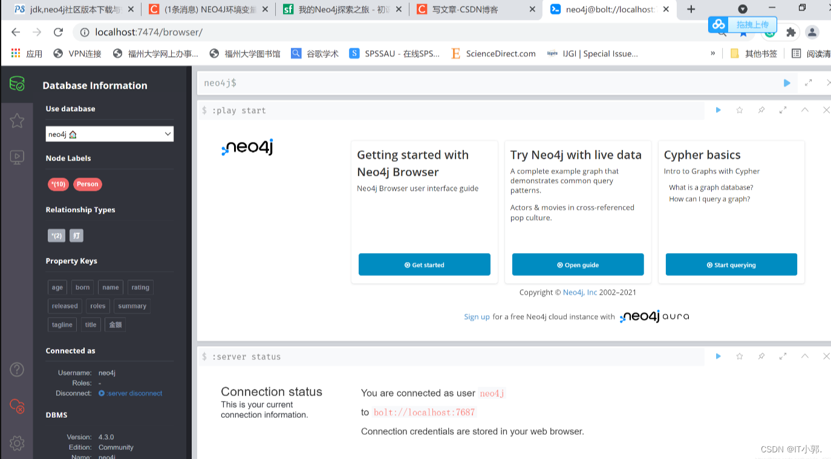Screen dimensions: 831x459
Task: Click the roles property key
Action: point(98,306)
